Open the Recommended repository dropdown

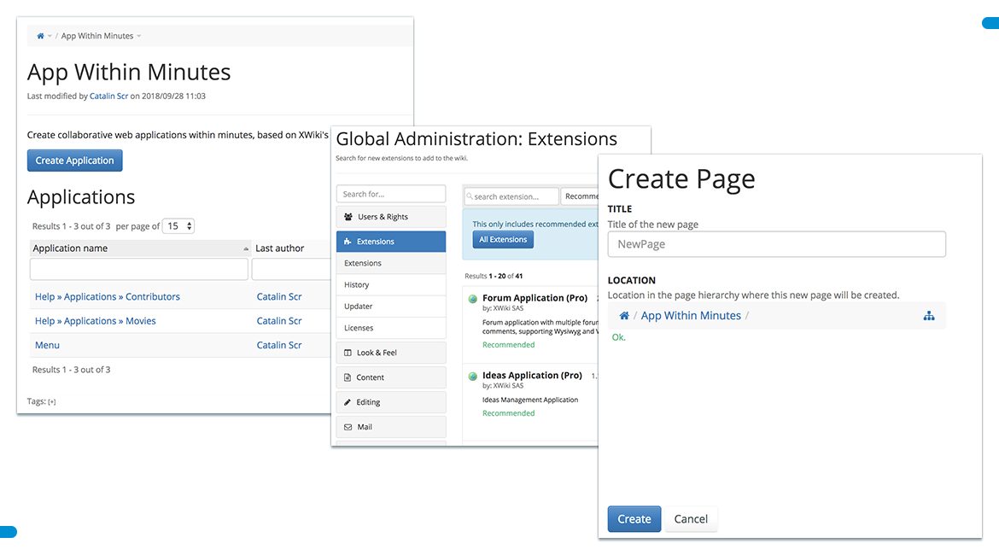[580, 196]
